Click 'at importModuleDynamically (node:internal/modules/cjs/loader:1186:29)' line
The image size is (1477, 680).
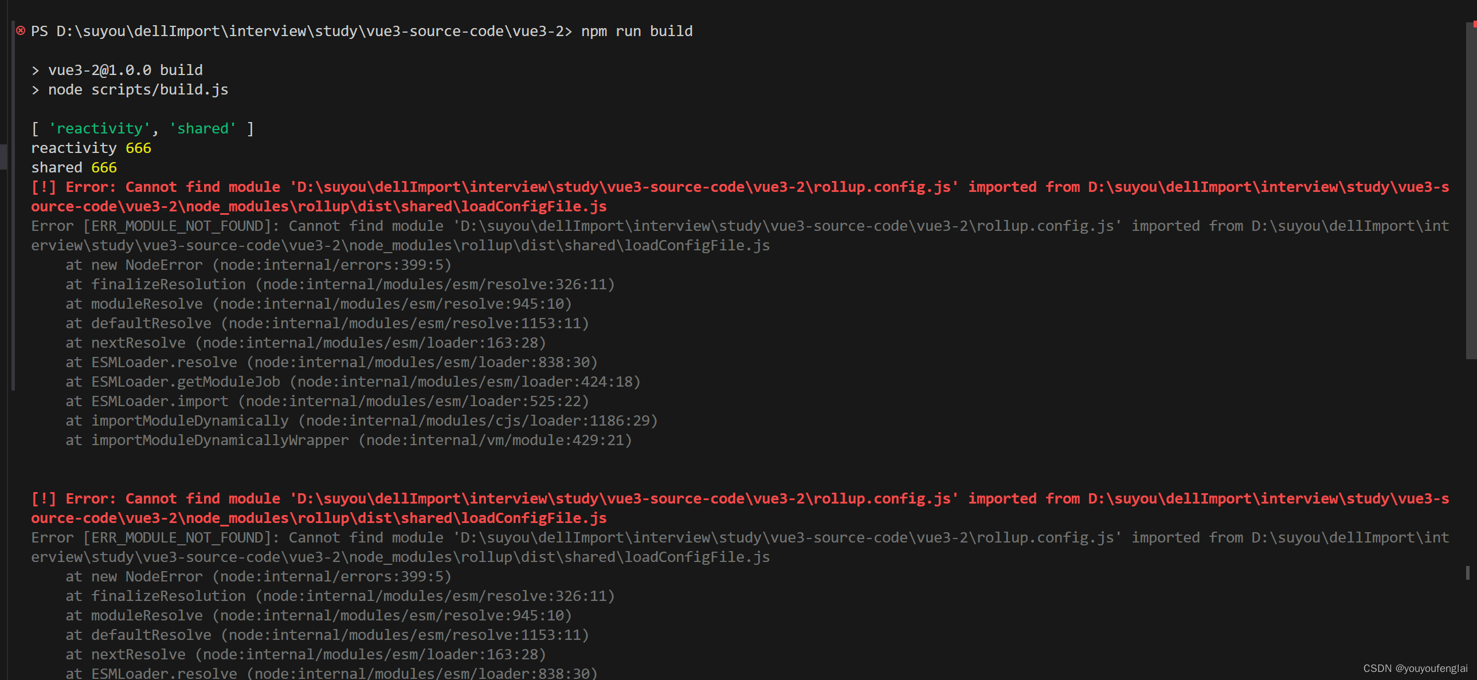[x=362, y=420]
